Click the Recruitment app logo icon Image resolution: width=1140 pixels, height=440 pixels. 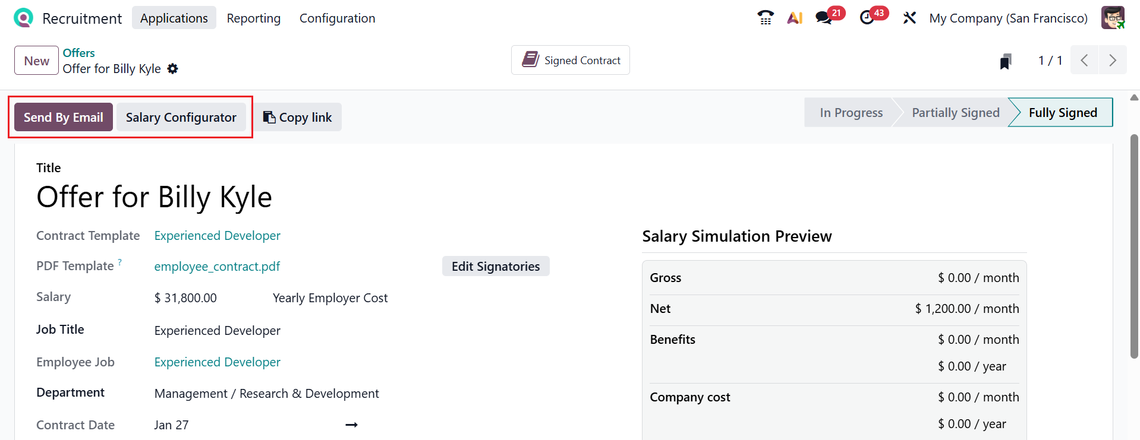[x=23, y=18]
